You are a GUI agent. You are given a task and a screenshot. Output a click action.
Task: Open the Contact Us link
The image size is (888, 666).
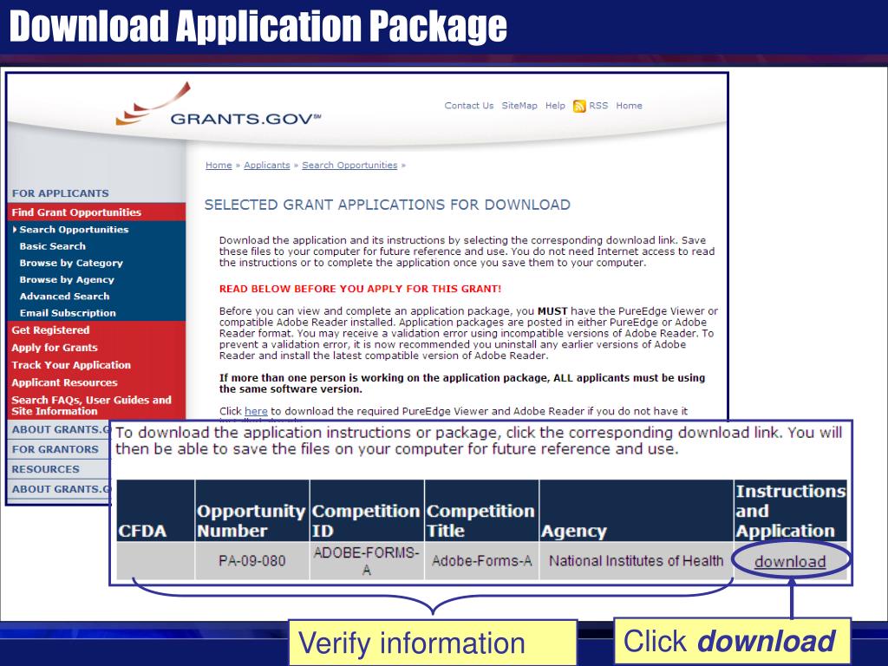[469, 105]
